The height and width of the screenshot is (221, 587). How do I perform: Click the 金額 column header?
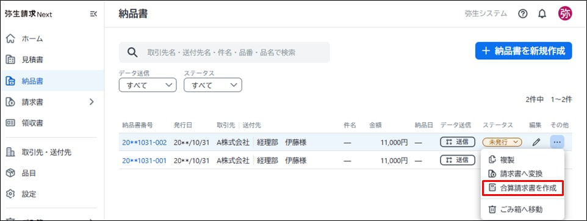point(375,125)
